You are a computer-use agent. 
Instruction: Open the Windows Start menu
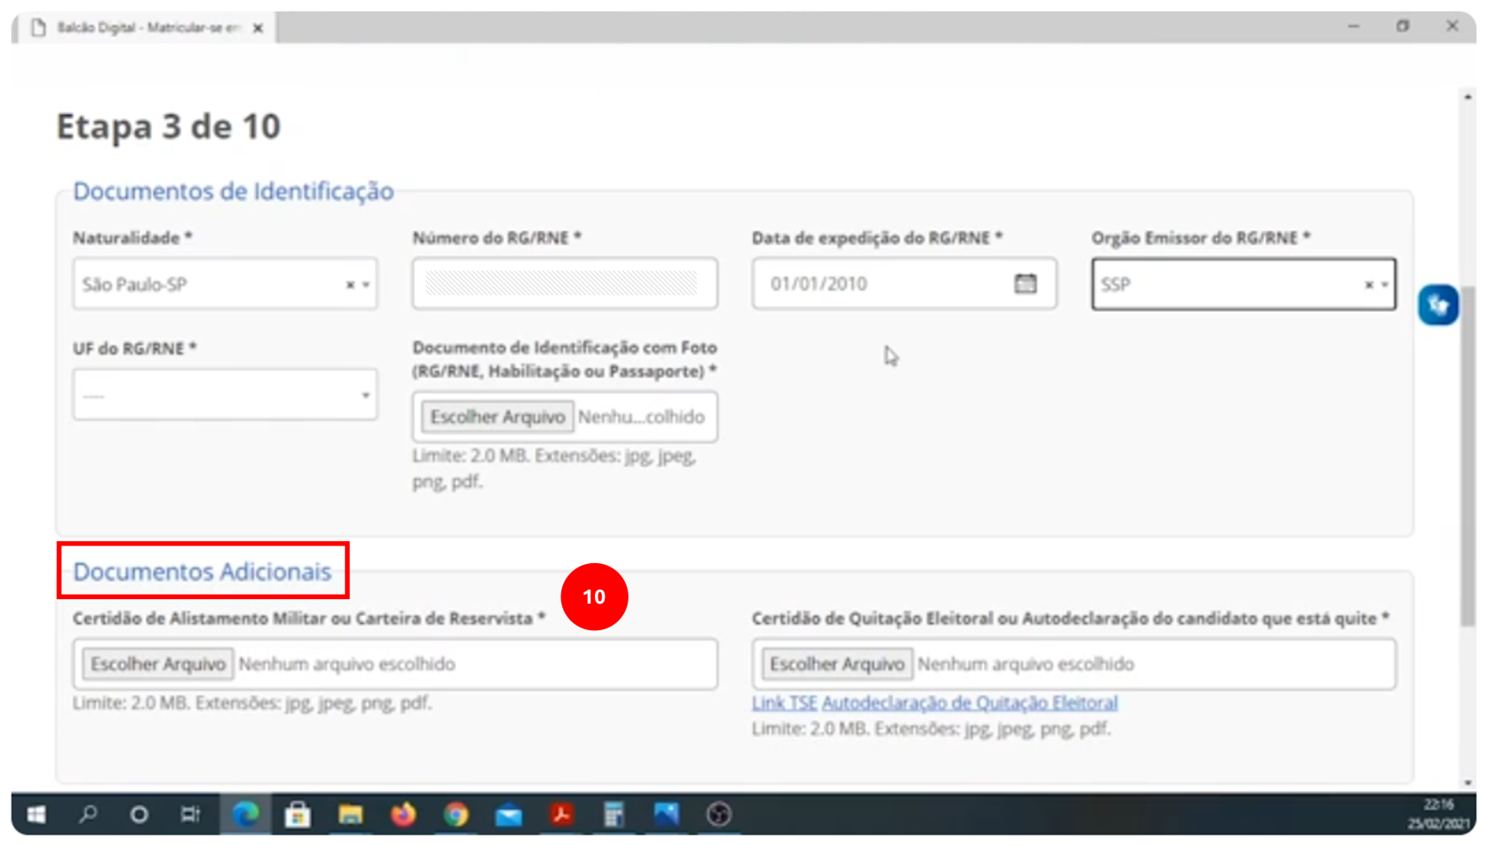point(35,815)
